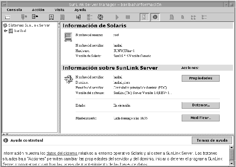
Task: Click the 'Cada domingo a las 16:35' value
Action: tap(130, 118)
